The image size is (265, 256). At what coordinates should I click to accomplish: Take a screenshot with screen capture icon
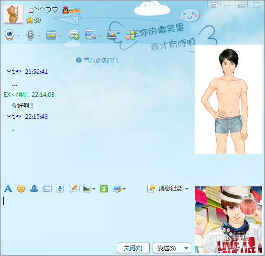pos(117,189)
